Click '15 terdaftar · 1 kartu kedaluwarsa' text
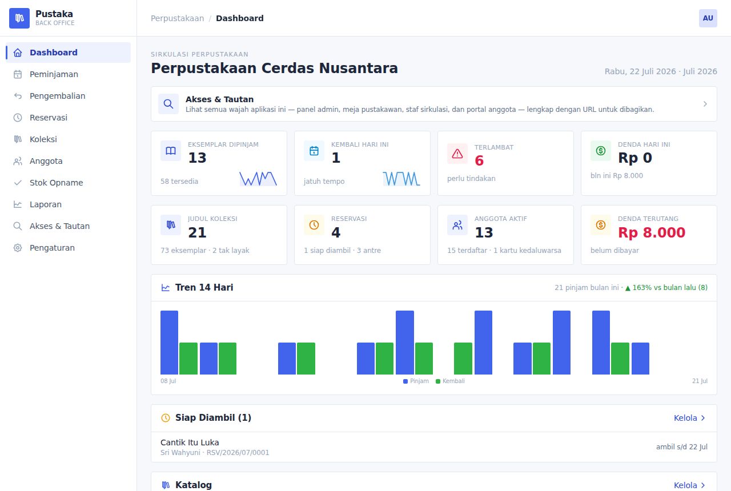Screen dimensions: 731x491 tap(504, 251)
